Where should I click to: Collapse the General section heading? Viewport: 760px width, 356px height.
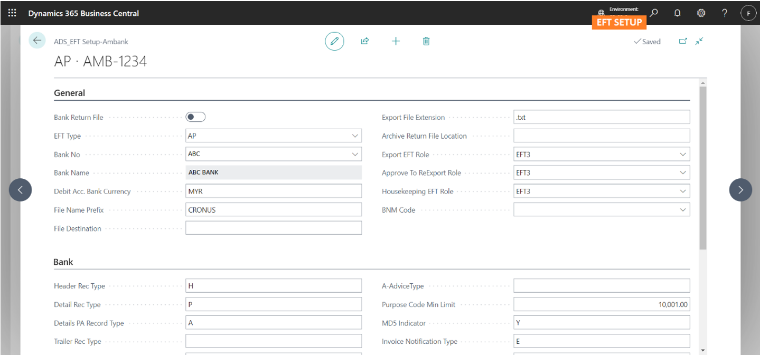[x=69, y=93]
